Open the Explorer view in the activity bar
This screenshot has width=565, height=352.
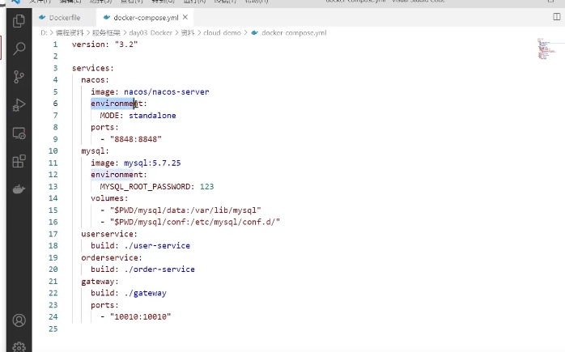(19, 21)
